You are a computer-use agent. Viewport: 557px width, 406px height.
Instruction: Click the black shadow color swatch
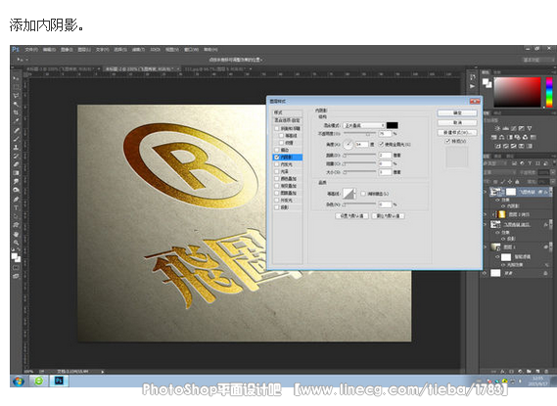pos(393,125)
